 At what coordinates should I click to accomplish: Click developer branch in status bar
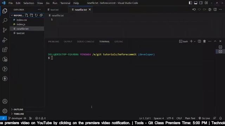coord(15,118)
